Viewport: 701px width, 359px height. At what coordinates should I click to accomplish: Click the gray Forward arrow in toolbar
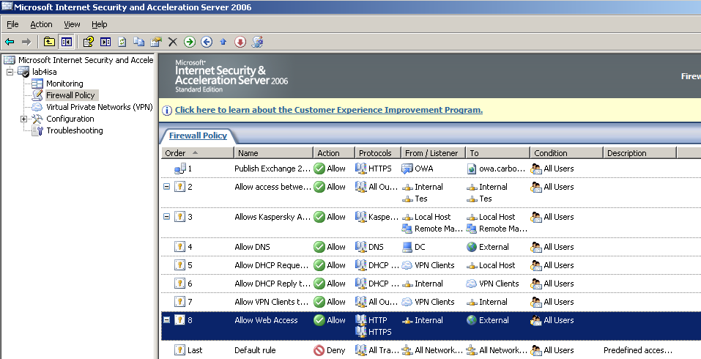[x=26, y=42]
